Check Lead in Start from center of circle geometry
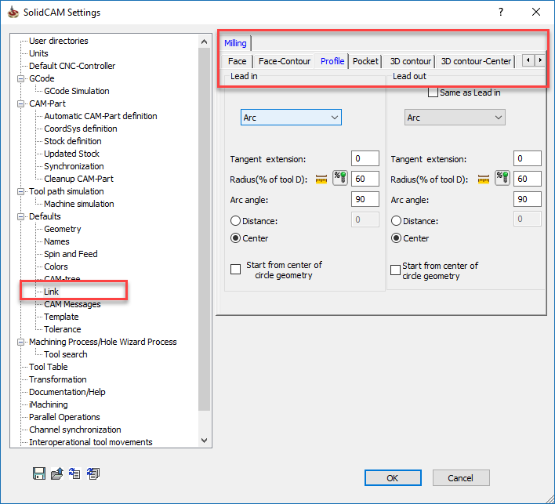555x504 pixels. point(236,270)
